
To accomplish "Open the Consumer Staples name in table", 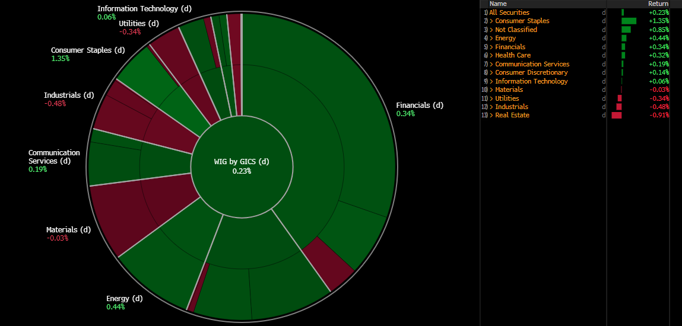I will click(x=522, y=21).
